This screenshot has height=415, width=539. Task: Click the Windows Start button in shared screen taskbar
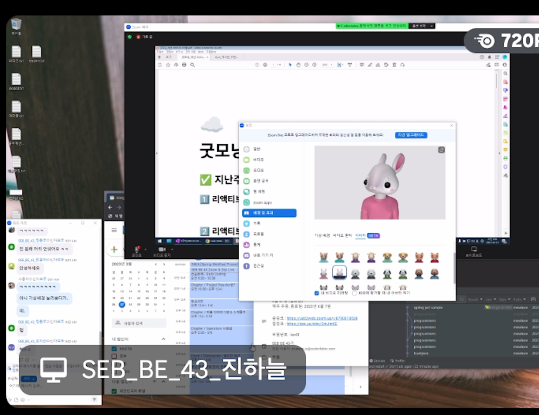pyautogui.click(x=160, y=241)
